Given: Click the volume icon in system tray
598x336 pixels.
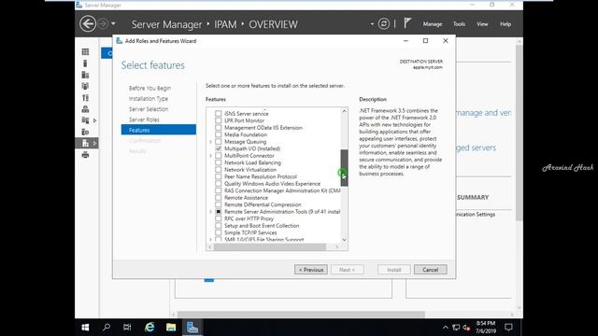Looking at the screenshot, I should pos(466,328).
